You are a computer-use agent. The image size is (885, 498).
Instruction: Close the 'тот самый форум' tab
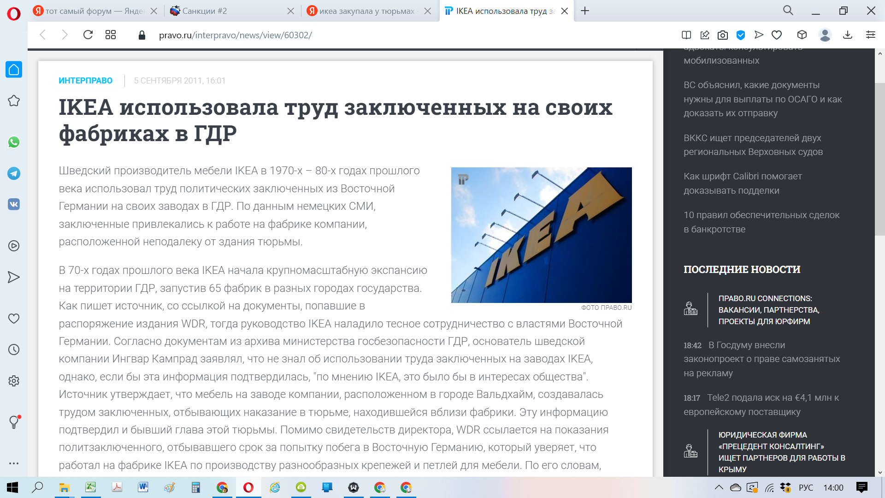[154, 11]
